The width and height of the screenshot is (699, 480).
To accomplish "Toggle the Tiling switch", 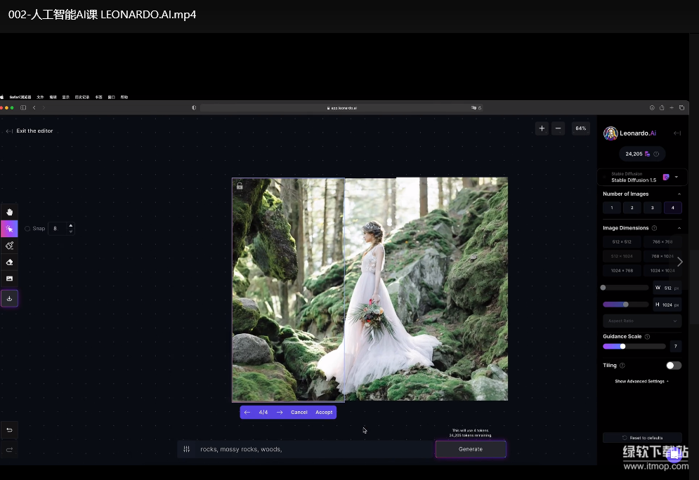I will (673, 366).
